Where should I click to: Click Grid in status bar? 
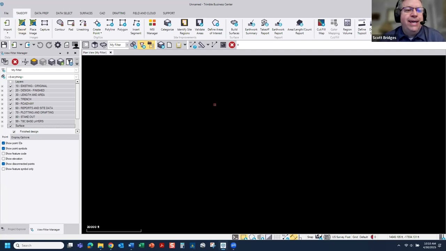click(355, 237)
